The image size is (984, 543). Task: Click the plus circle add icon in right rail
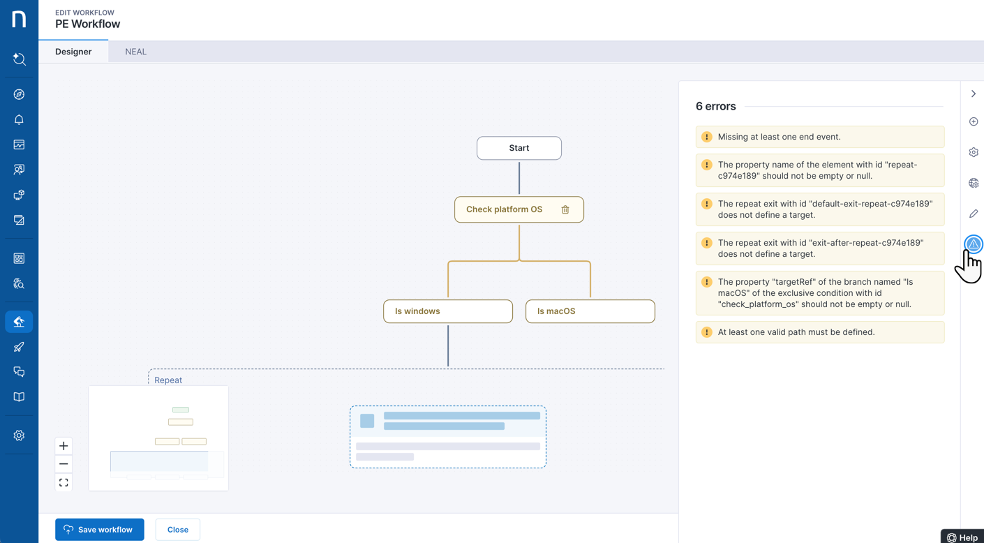[x=973, y=121]
